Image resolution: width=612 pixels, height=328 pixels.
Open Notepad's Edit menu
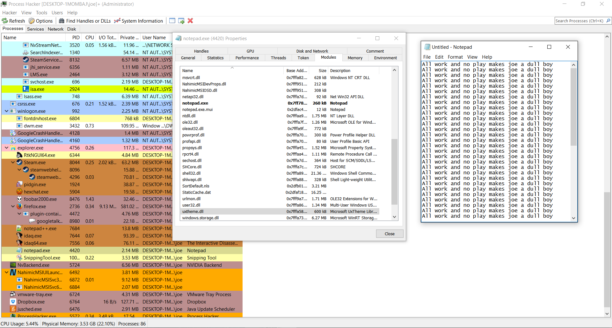tap(439, 57)
